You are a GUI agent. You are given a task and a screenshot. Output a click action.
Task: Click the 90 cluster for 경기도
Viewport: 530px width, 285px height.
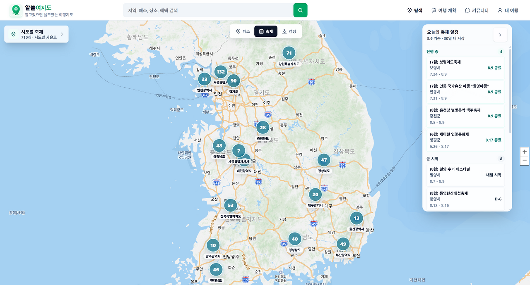point(234,81)
